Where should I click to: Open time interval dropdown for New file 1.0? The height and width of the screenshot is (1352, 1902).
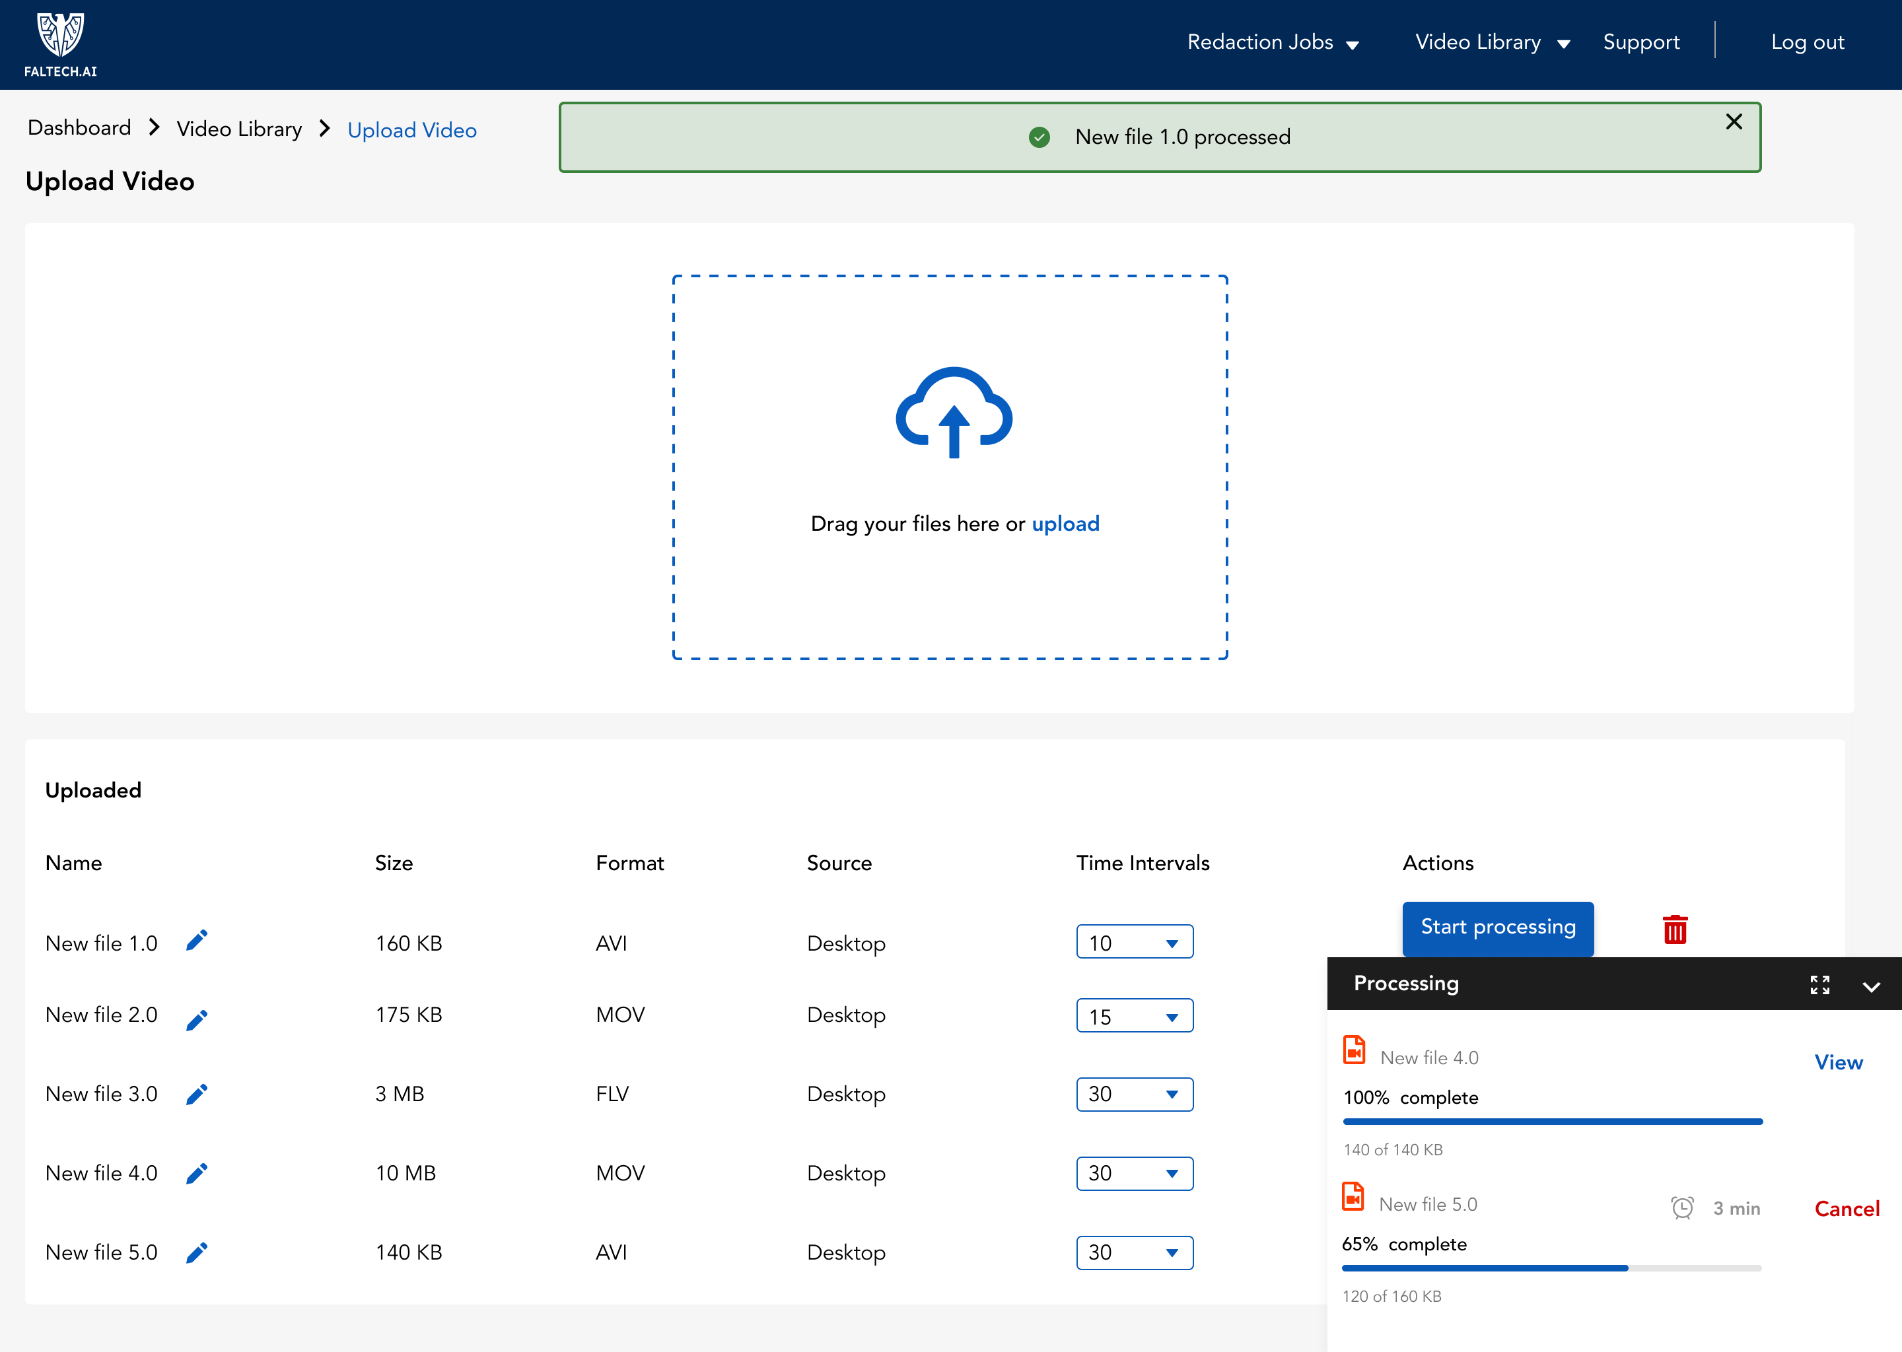click(1134, 941)
